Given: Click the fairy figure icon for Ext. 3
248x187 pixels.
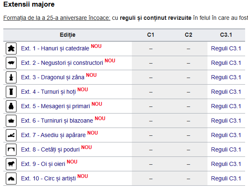Looking at the screenshot, I should (x=11, y=77).
